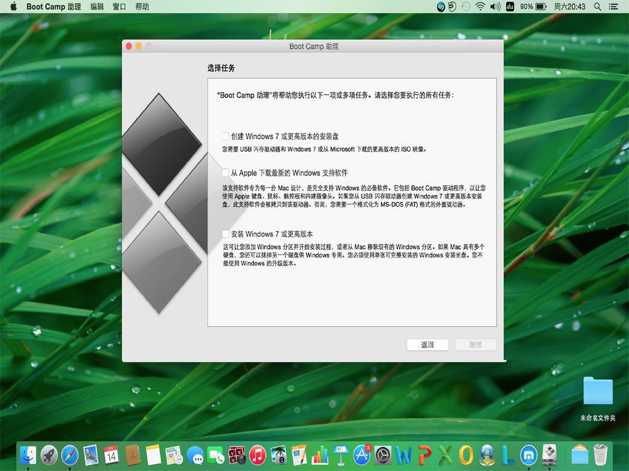Select 未命名文件夹 folder on desktop
629x471 pixels.
pyautogui.click(x=598, y=399)
